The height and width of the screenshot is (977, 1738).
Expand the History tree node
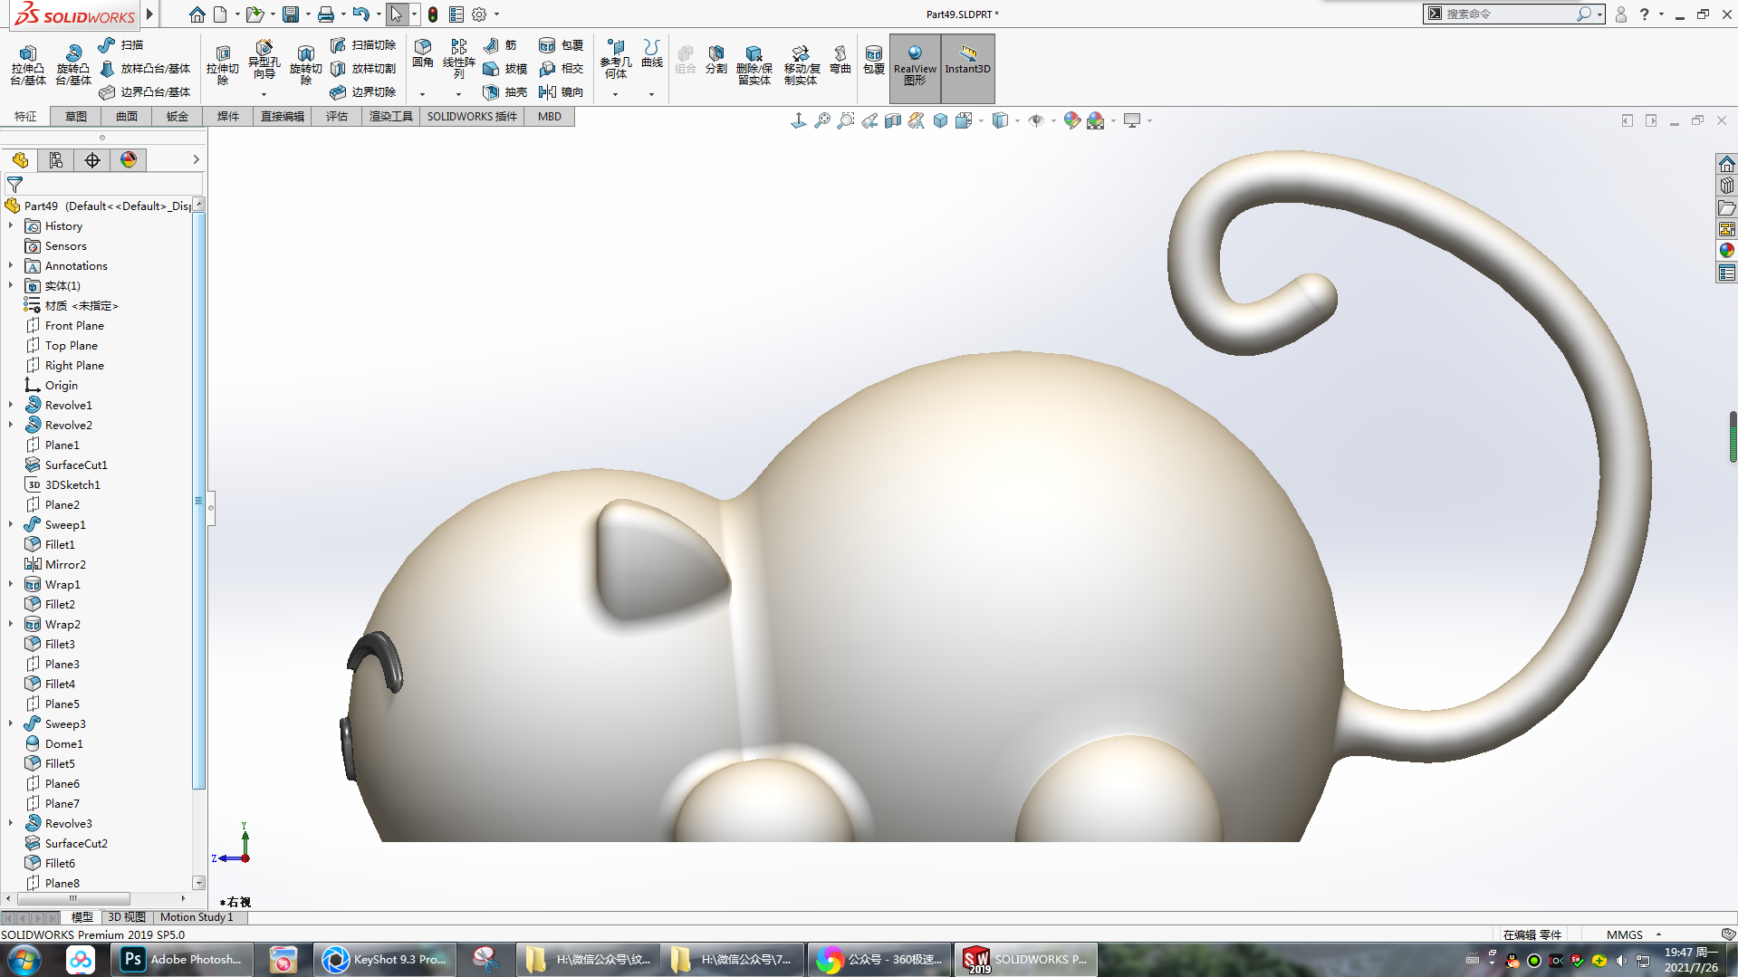[11, 225]
